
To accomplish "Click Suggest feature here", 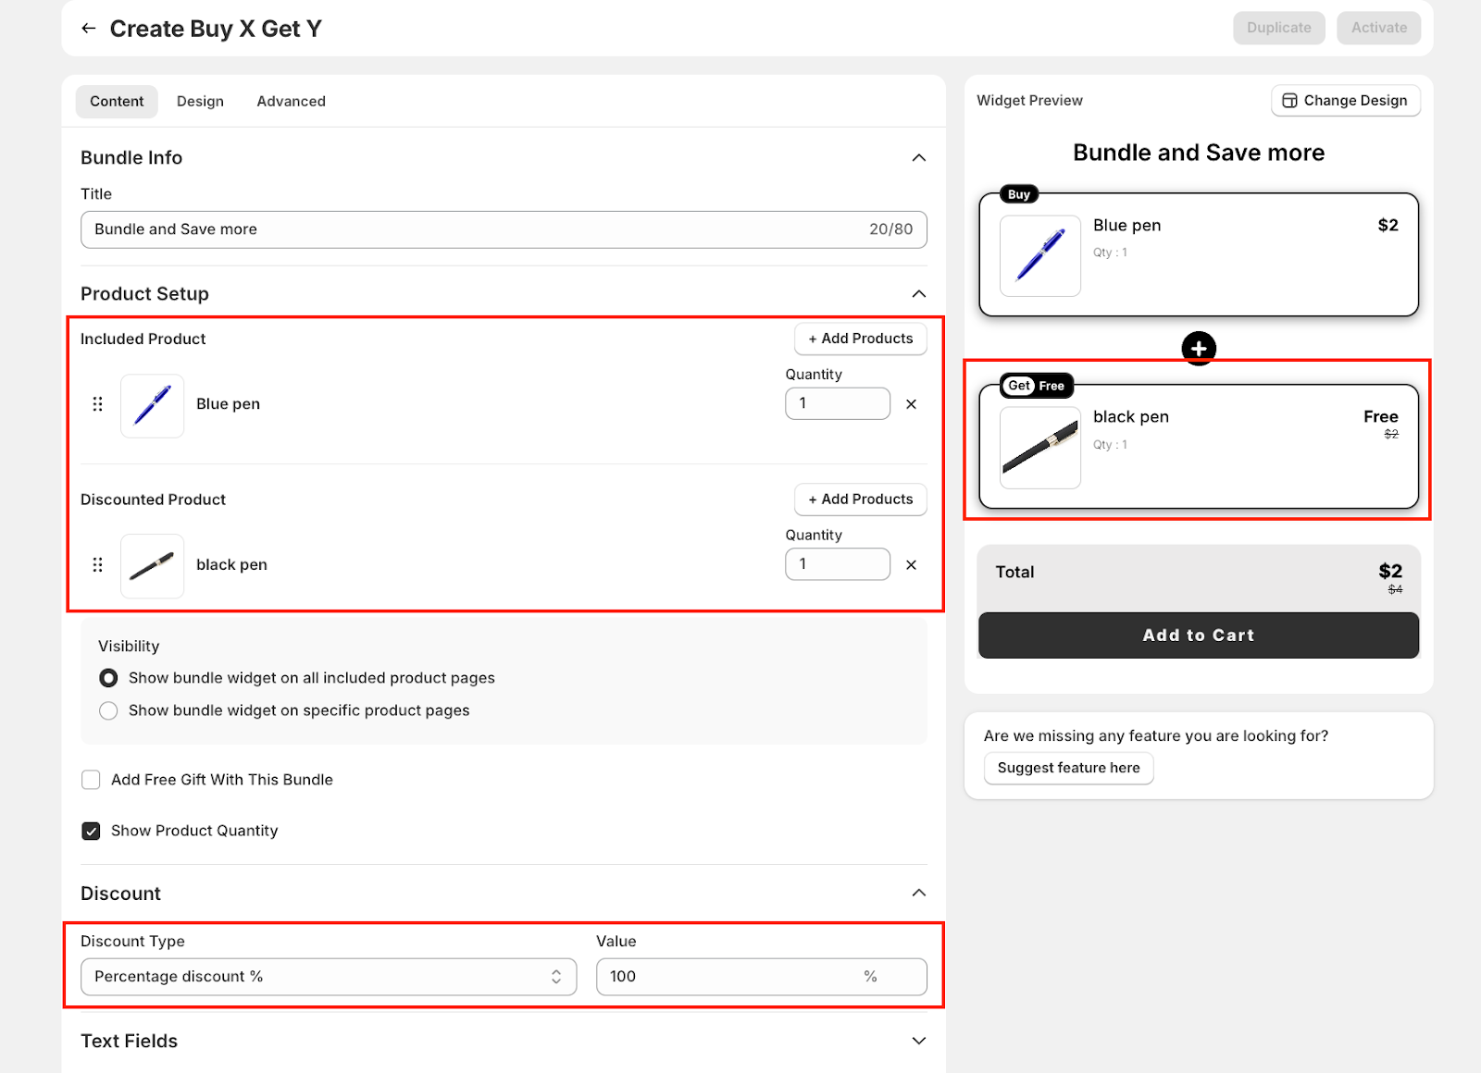I will click(x=1068, y=768).
